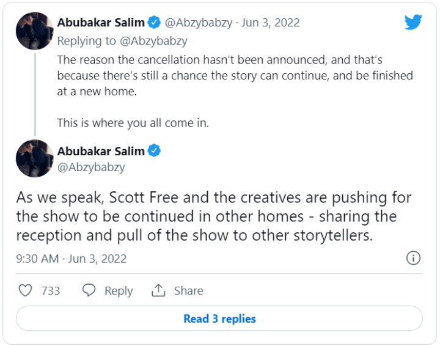Click the share arrow icon

click(159, 290)
